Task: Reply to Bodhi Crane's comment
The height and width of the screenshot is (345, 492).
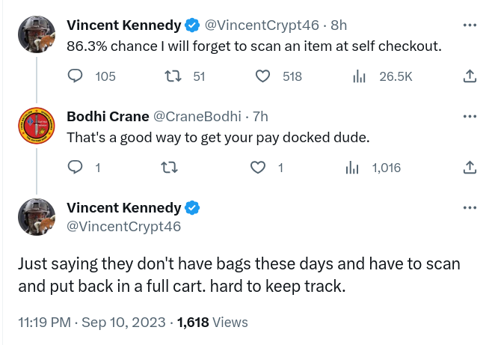Action: [x=76, y=168]
